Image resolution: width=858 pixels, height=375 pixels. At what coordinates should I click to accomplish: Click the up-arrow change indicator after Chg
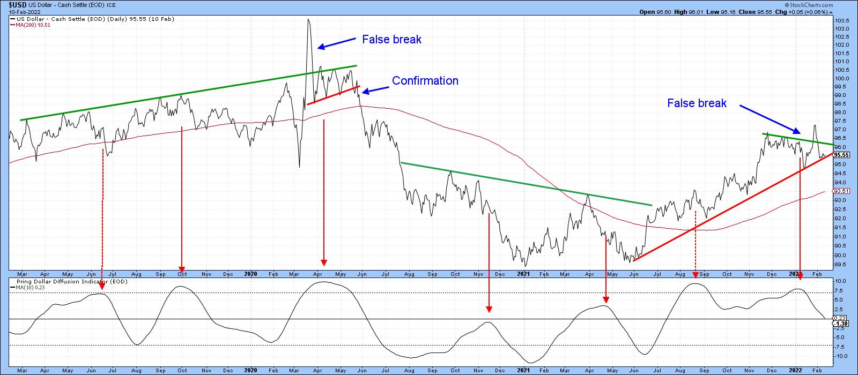(830, 11)
